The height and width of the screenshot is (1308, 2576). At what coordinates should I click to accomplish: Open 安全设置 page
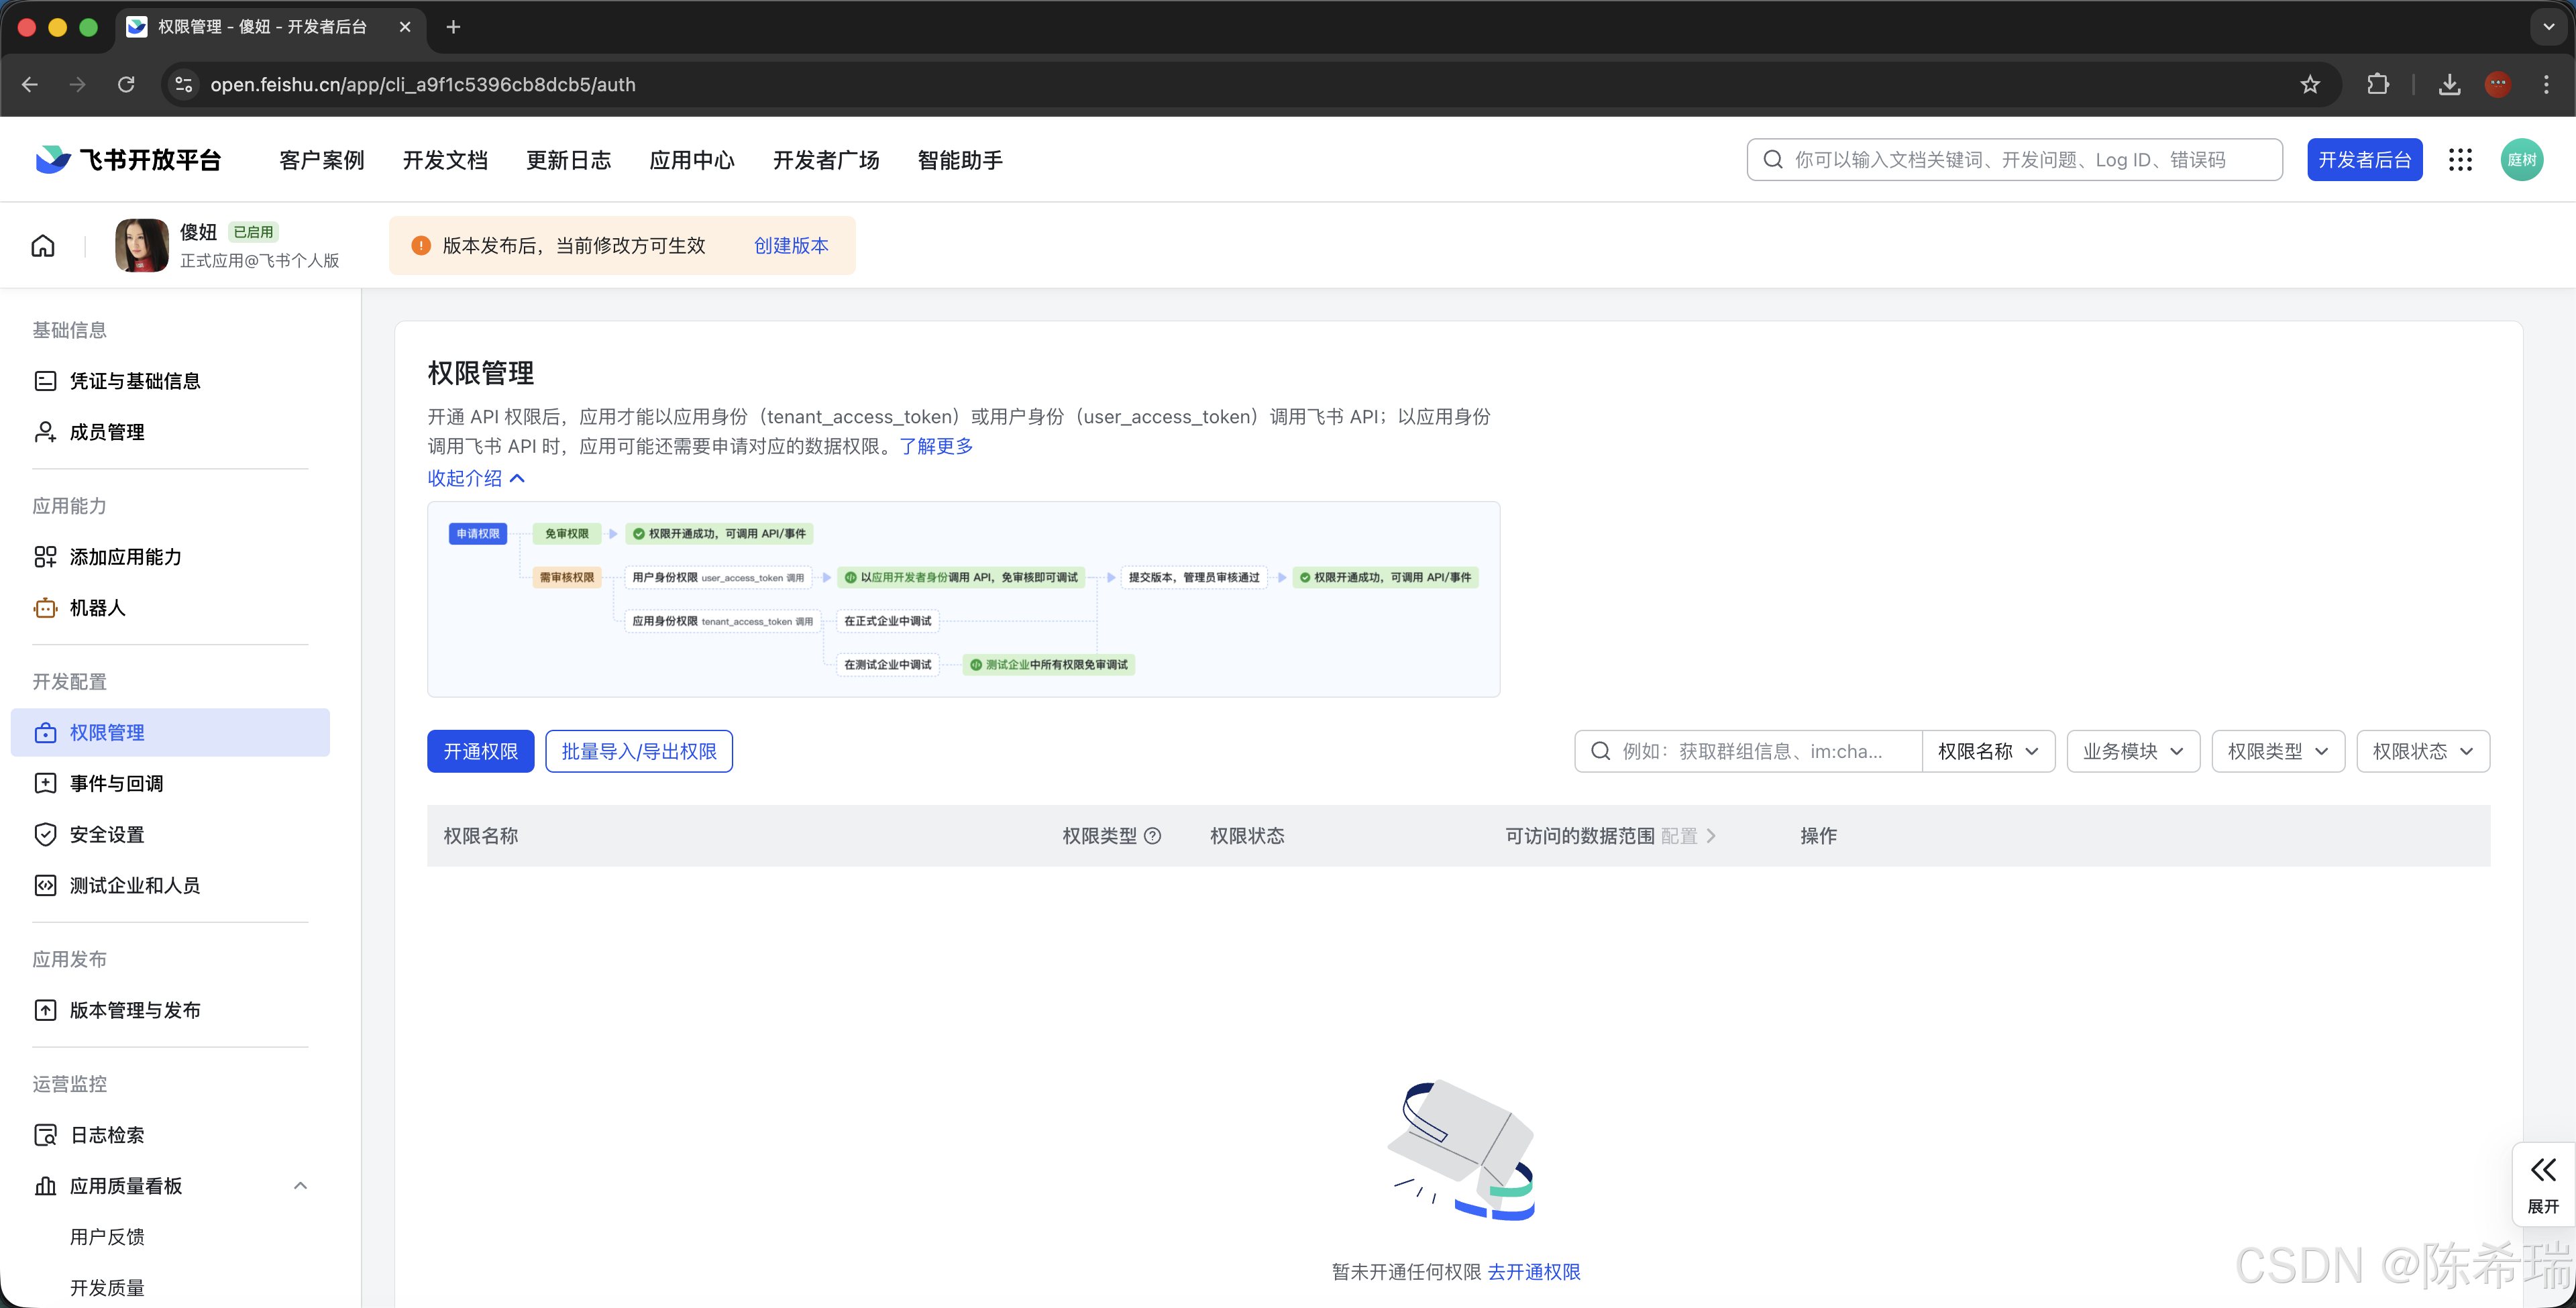point(106,834)
